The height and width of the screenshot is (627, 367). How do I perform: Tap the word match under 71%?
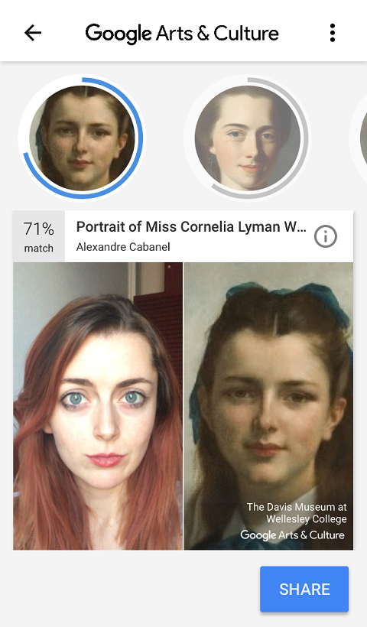(x=39, y=249)
